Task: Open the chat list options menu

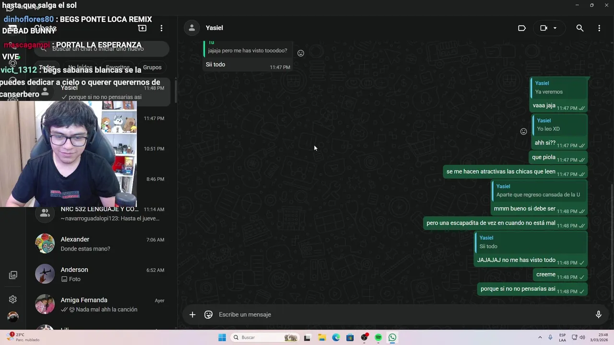Action: [x=162, y=28]
